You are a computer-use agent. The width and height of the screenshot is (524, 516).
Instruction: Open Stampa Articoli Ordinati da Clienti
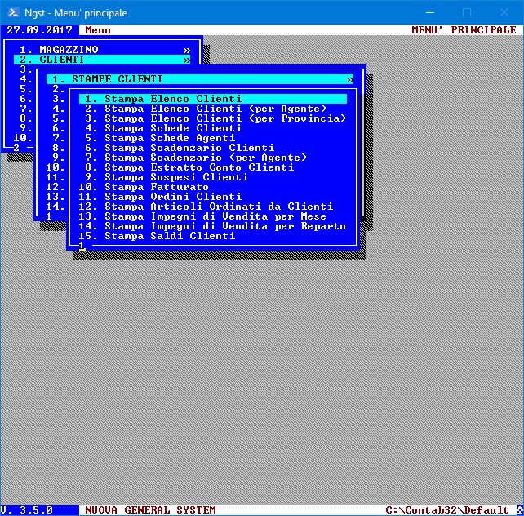pyautogui.click(x=217, y=207)
